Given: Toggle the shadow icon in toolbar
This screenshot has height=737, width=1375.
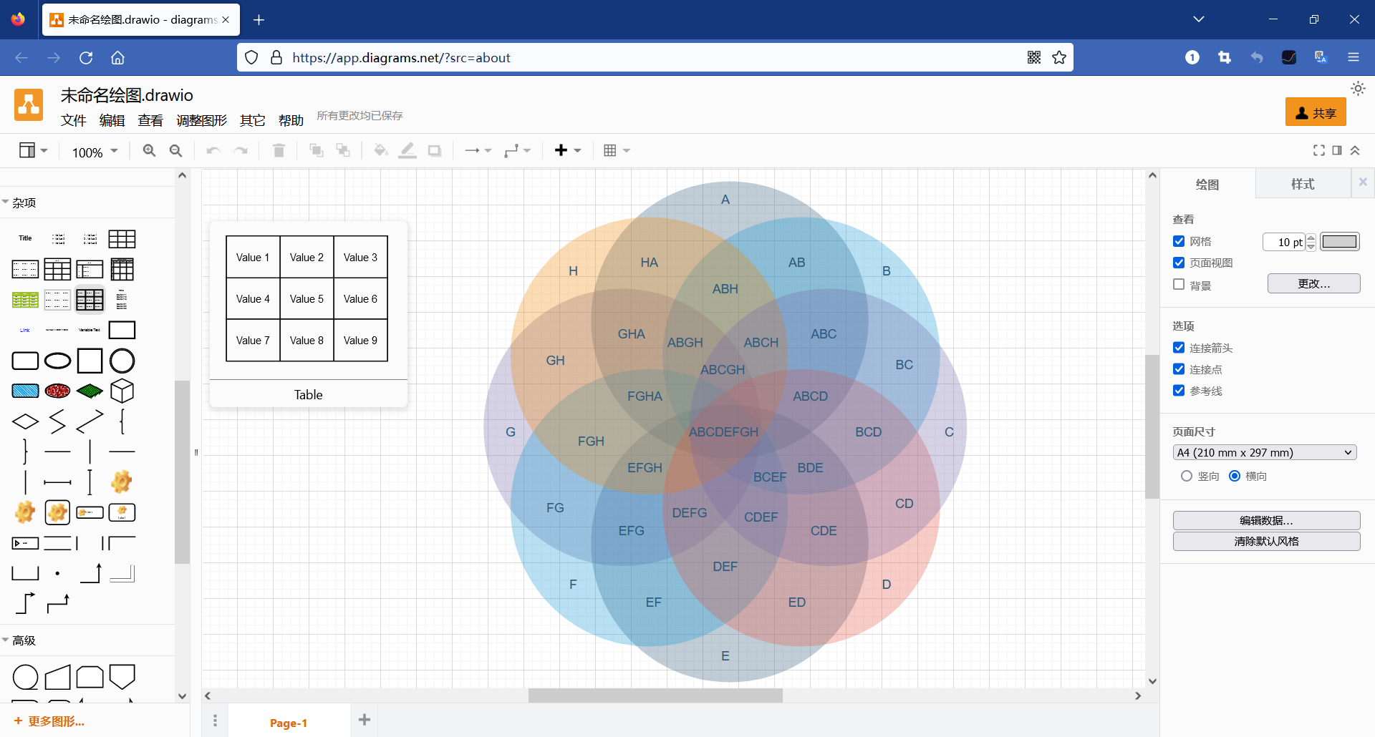Looking at the screenshot, I should [x=435, y=150].
